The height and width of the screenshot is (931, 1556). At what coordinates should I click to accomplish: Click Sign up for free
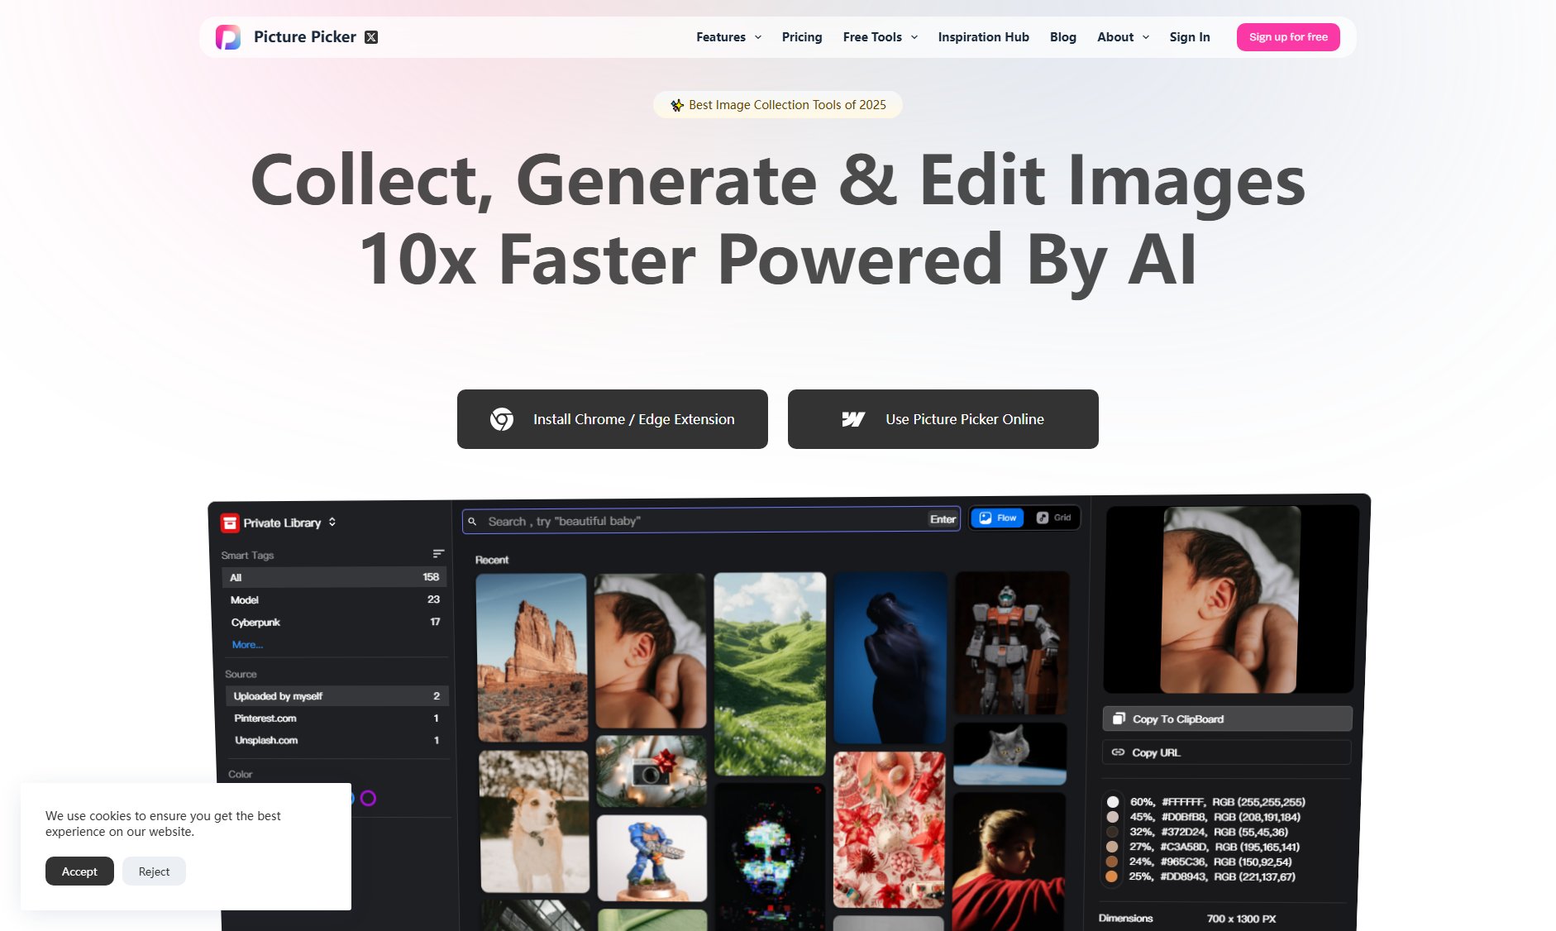(1288, 36)
